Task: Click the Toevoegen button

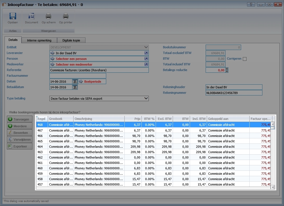Action: pos(20,119)
